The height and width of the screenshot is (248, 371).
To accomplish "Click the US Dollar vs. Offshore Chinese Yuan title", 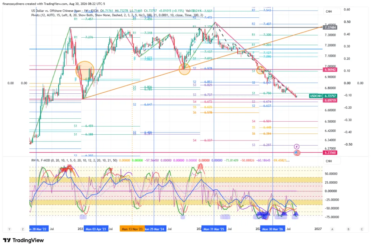I will point(56,10).
